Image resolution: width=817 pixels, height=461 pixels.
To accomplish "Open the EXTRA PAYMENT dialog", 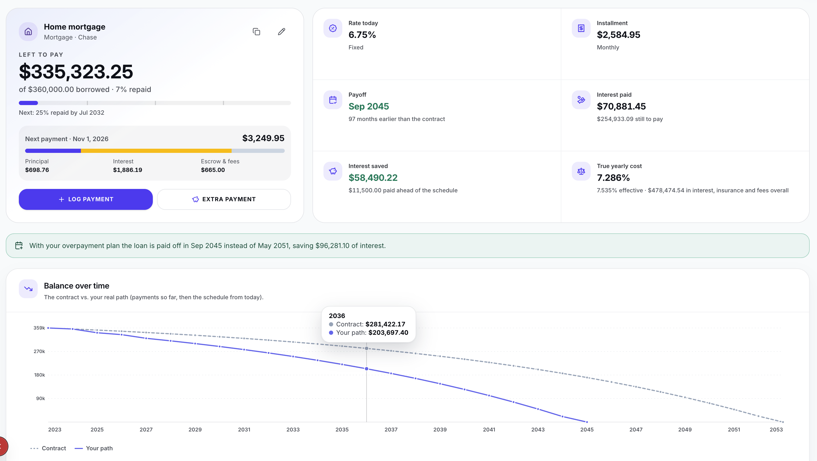I will pyautogui.click(x=224, y=199).
